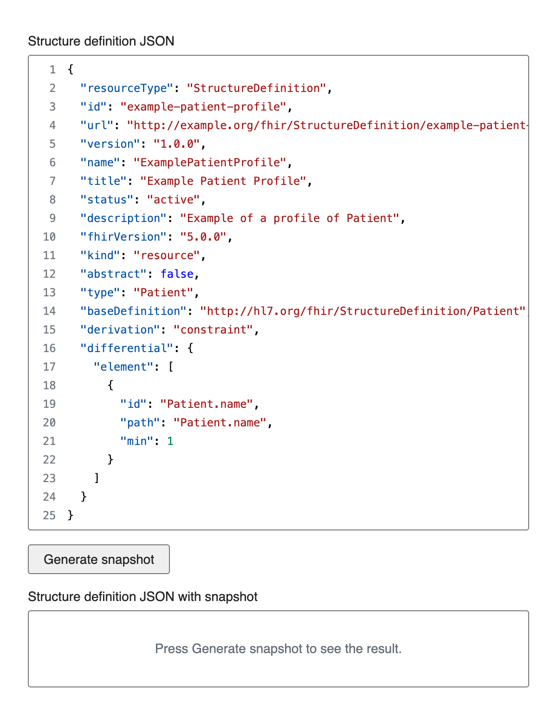Click the min value 1
557x719 pixels.
tap(170, 441)
